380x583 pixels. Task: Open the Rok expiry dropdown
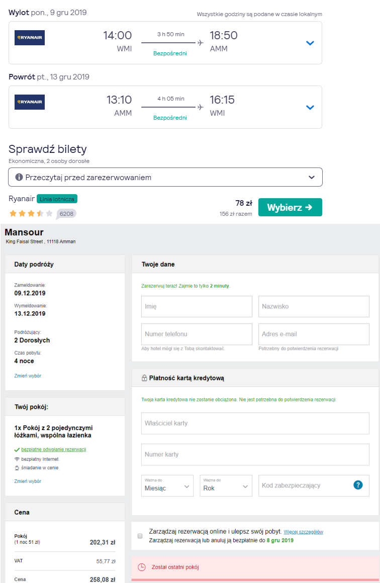226,485
